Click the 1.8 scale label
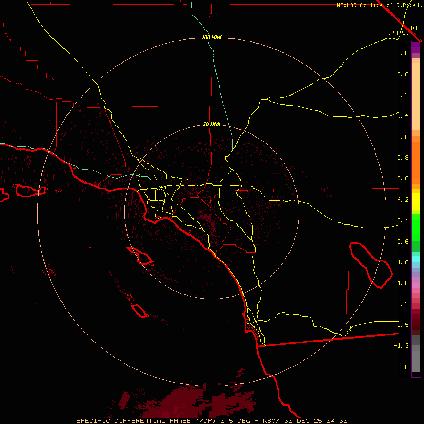Image resolution: width=424 pixels, height=424 pixels. point(403,262)
